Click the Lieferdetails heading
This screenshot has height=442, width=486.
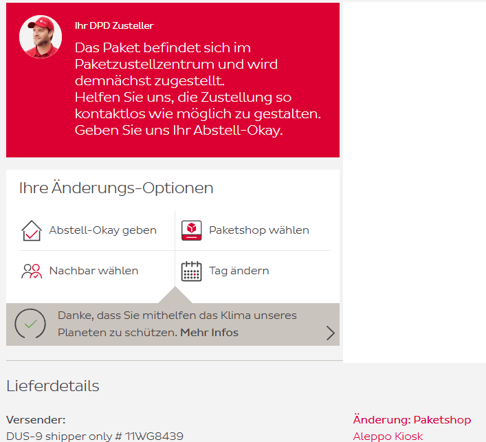(53, 386)
